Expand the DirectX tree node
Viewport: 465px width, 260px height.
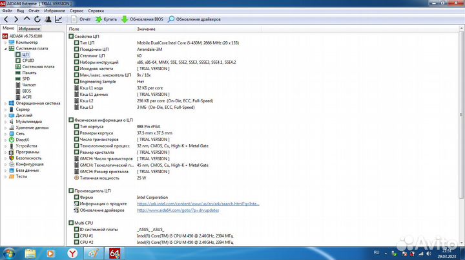(x=6, y=140)
